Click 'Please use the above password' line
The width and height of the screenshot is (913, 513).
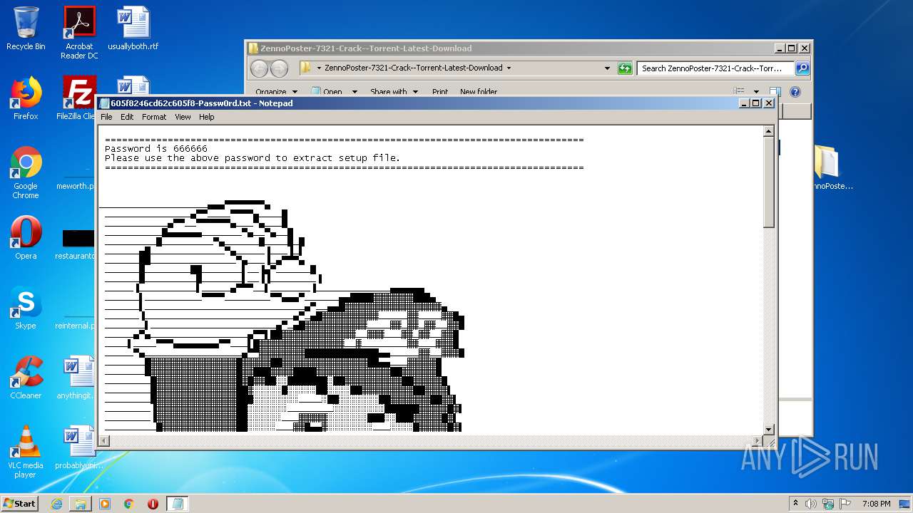pyautogui.click(x=253, y=158)
